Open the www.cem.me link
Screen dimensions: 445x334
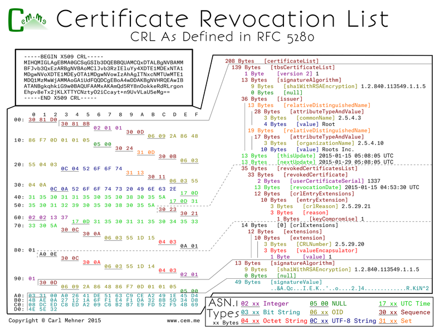pos(183,321)
